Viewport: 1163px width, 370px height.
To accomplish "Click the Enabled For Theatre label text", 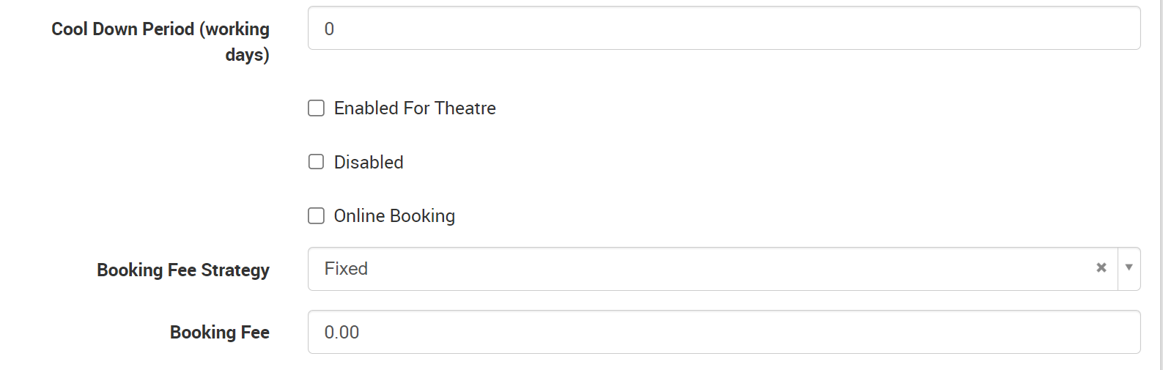I will (415, 108).
